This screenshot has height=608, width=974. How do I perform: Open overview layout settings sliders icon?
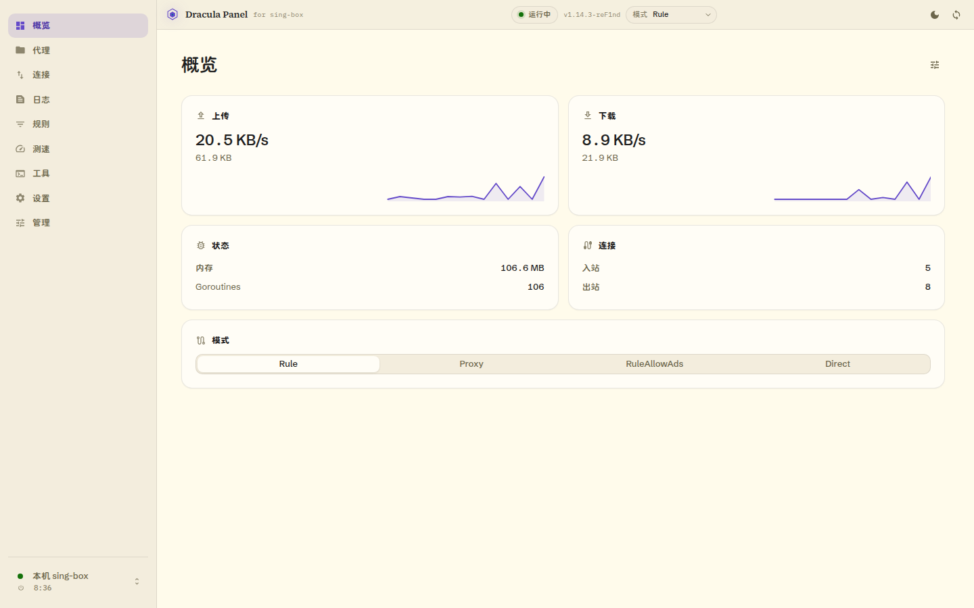point(935,65)
